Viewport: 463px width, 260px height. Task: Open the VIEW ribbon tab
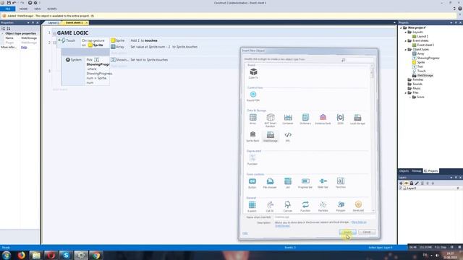pos(37,9)
